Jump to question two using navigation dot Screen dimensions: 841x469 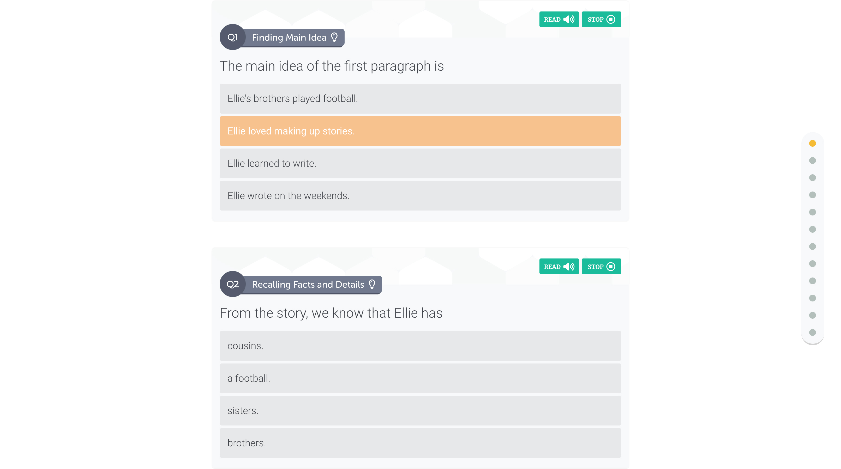813,161
